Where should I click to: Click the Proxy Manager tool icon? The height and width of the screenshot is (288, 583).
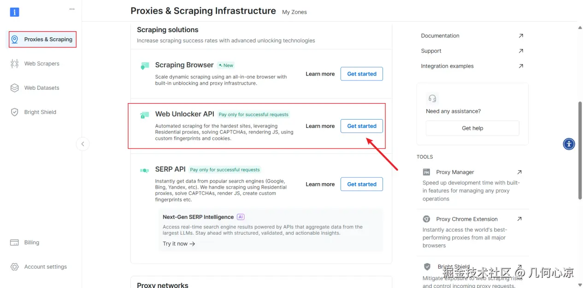[x=426, y=172]
